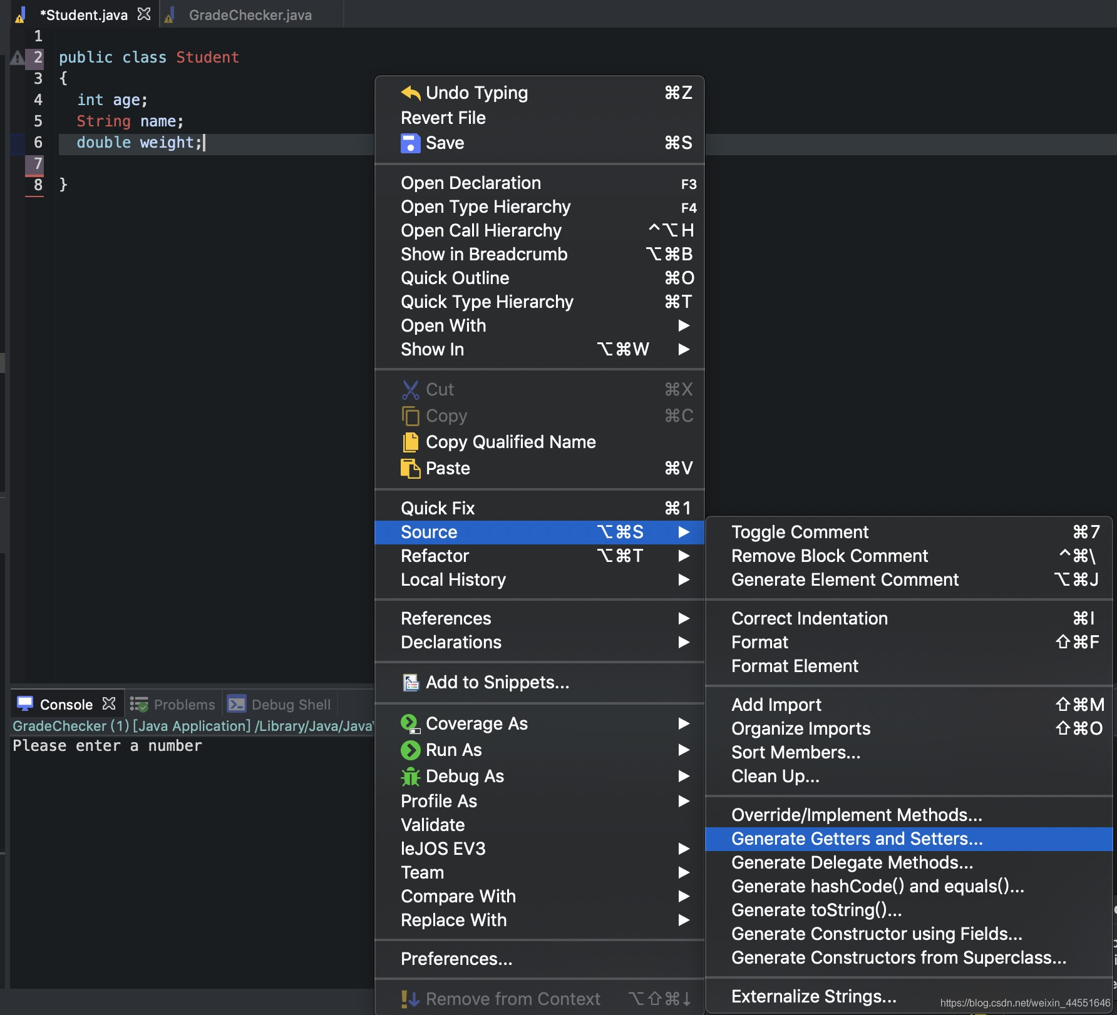Choose Validate from context menu

click(x=539, y=825)
